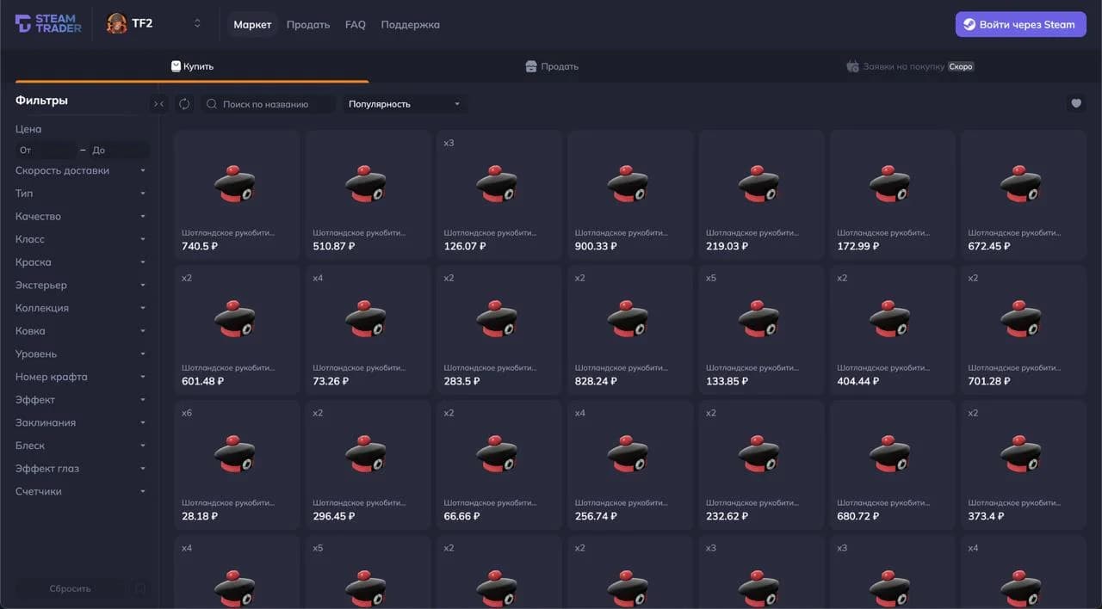Click the Steam icon inside login button
Viewport: 1102px width, 609px height.
coord(969,24)
